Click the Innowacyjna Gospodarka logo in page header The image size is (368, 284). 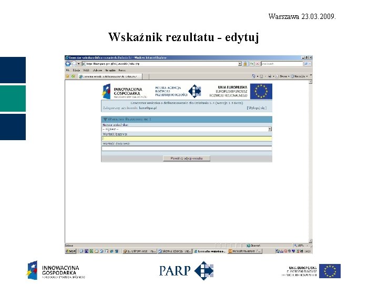(x=125, y=92)
